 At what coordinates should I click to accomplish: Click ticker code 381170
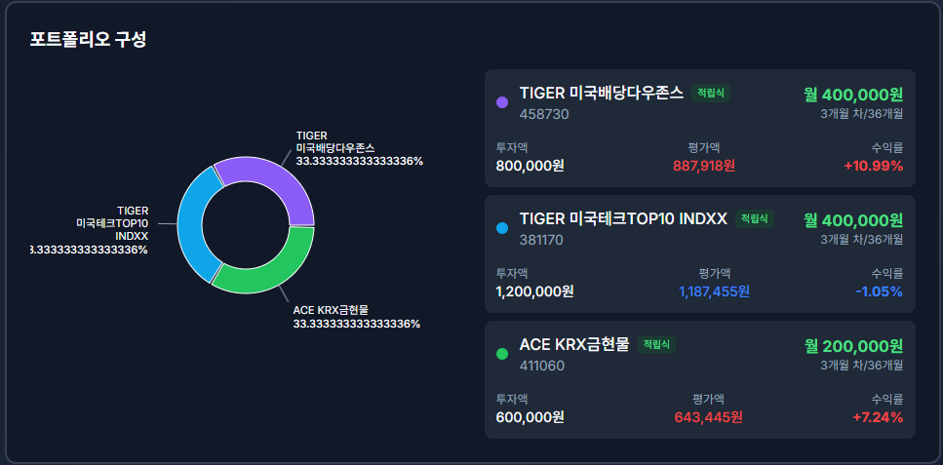[542, 240]
